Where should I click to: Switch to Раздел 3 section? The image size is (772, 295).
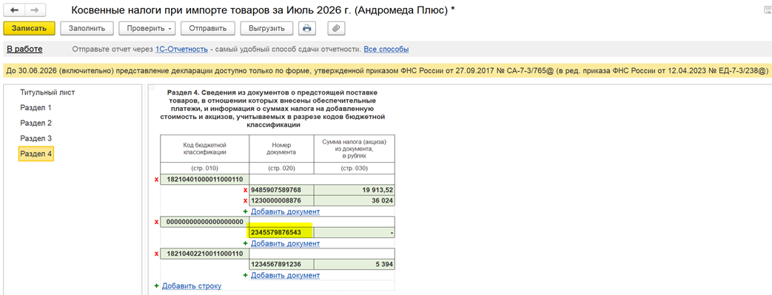36,138
